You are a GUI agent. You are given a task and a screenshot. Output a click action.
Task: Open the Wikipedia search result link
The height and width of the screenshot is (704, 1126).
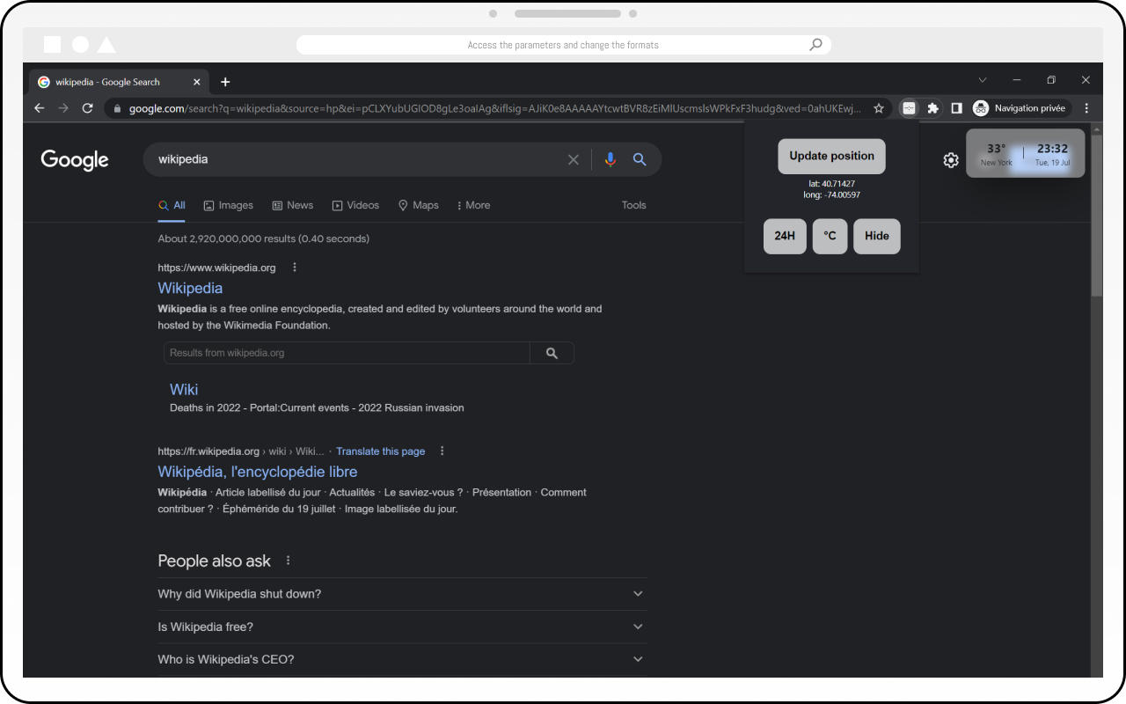[190, 288]
